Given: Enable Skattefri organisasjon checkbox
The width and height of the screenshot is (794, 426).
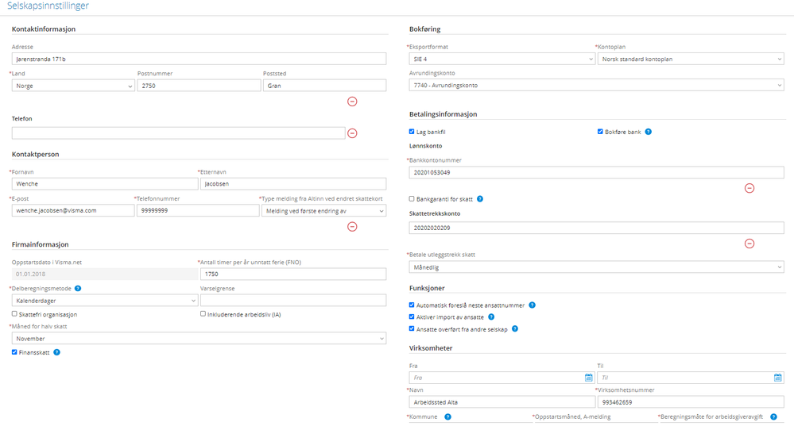Looking at the screenshot, I should 14,314.
